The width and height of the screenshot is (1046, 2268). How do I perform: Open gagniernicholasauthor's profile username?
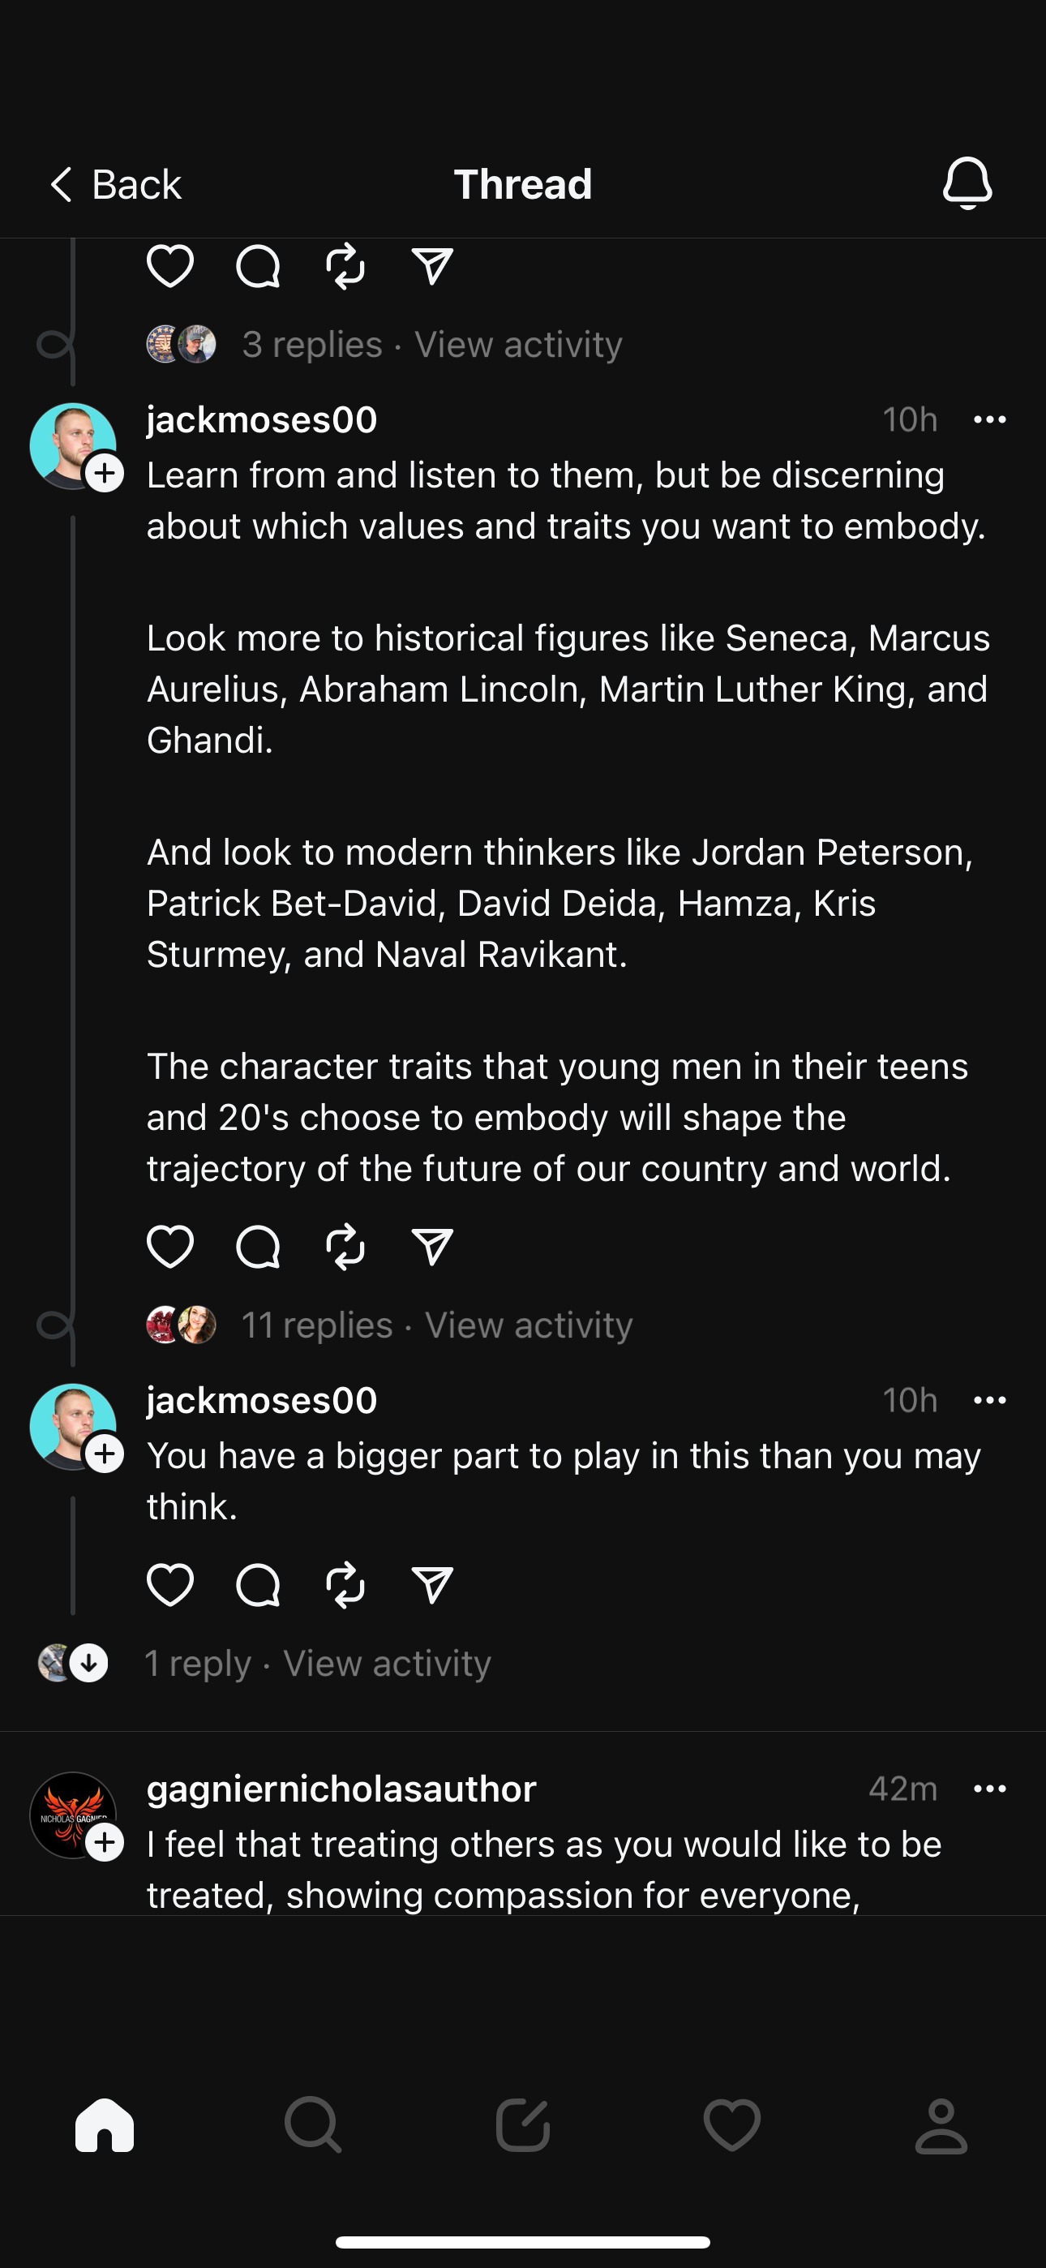[x=341, y=1788]
